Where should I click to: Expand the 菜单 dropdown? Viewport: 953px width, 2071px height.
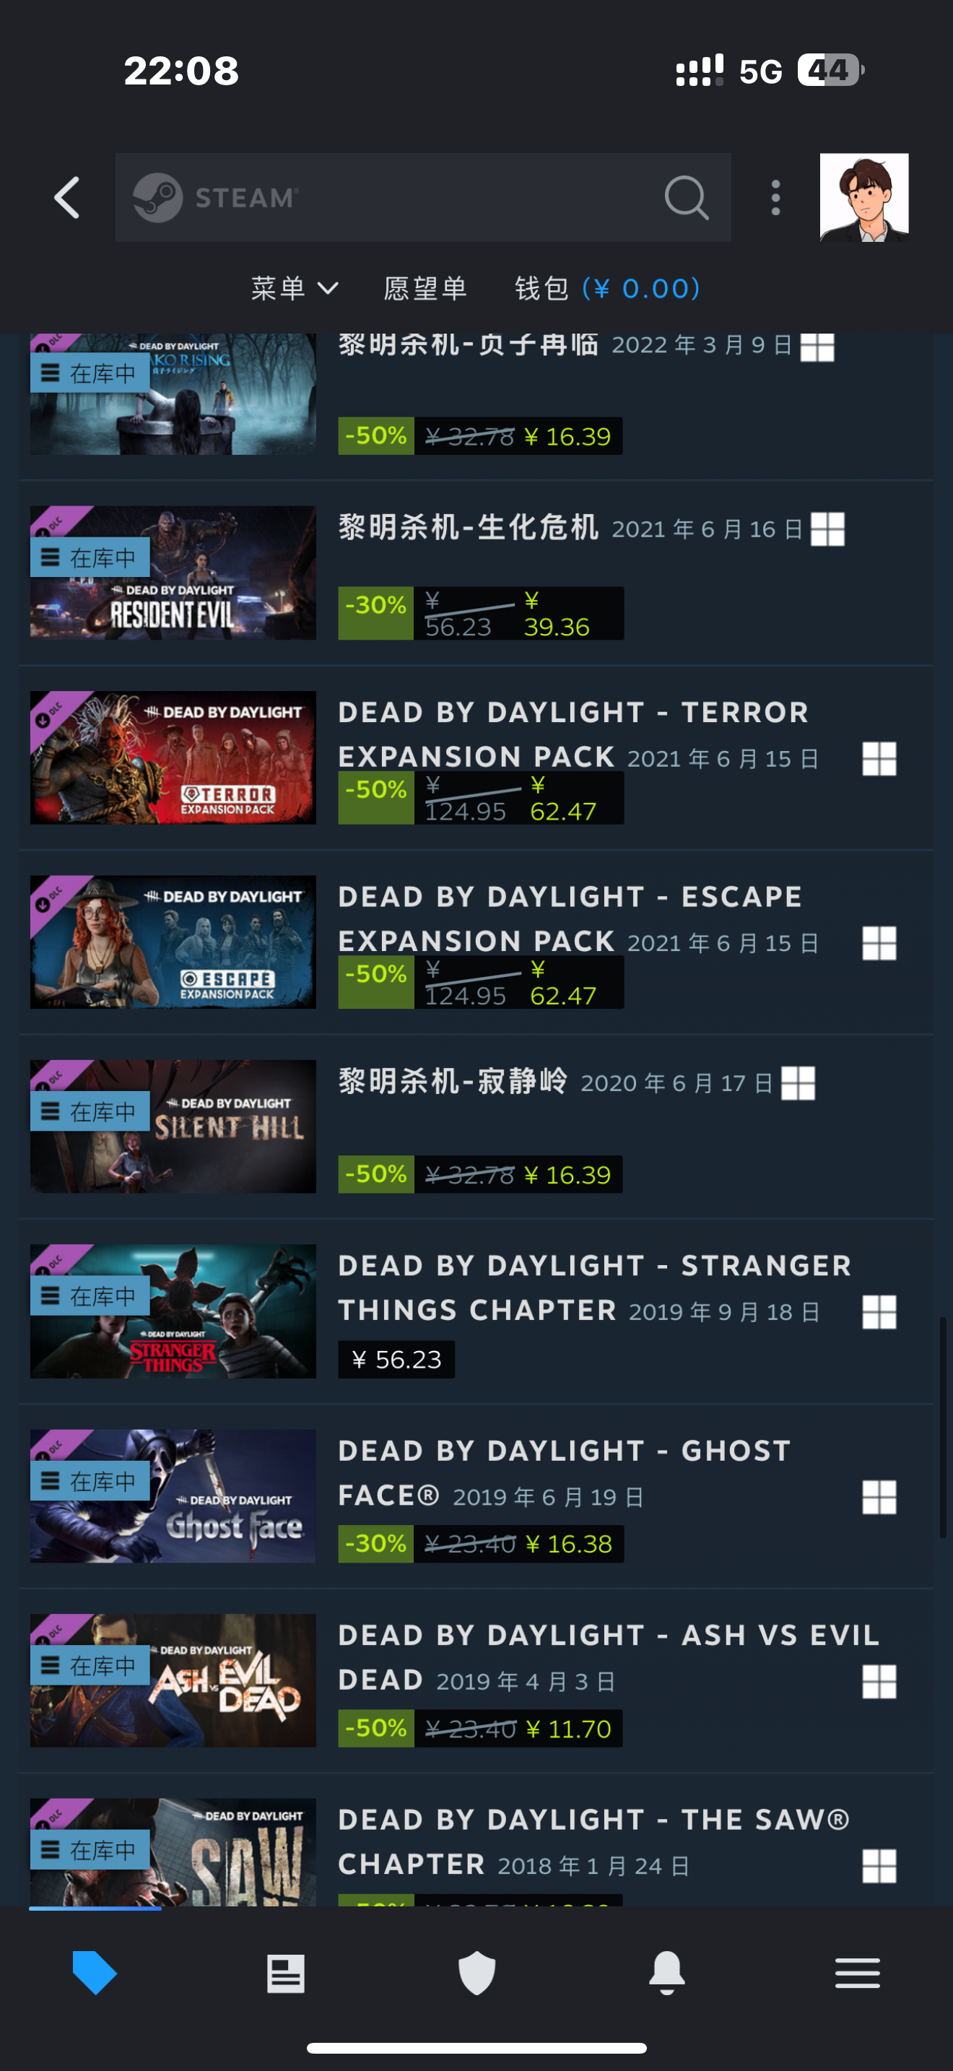(x=294, y=288)
